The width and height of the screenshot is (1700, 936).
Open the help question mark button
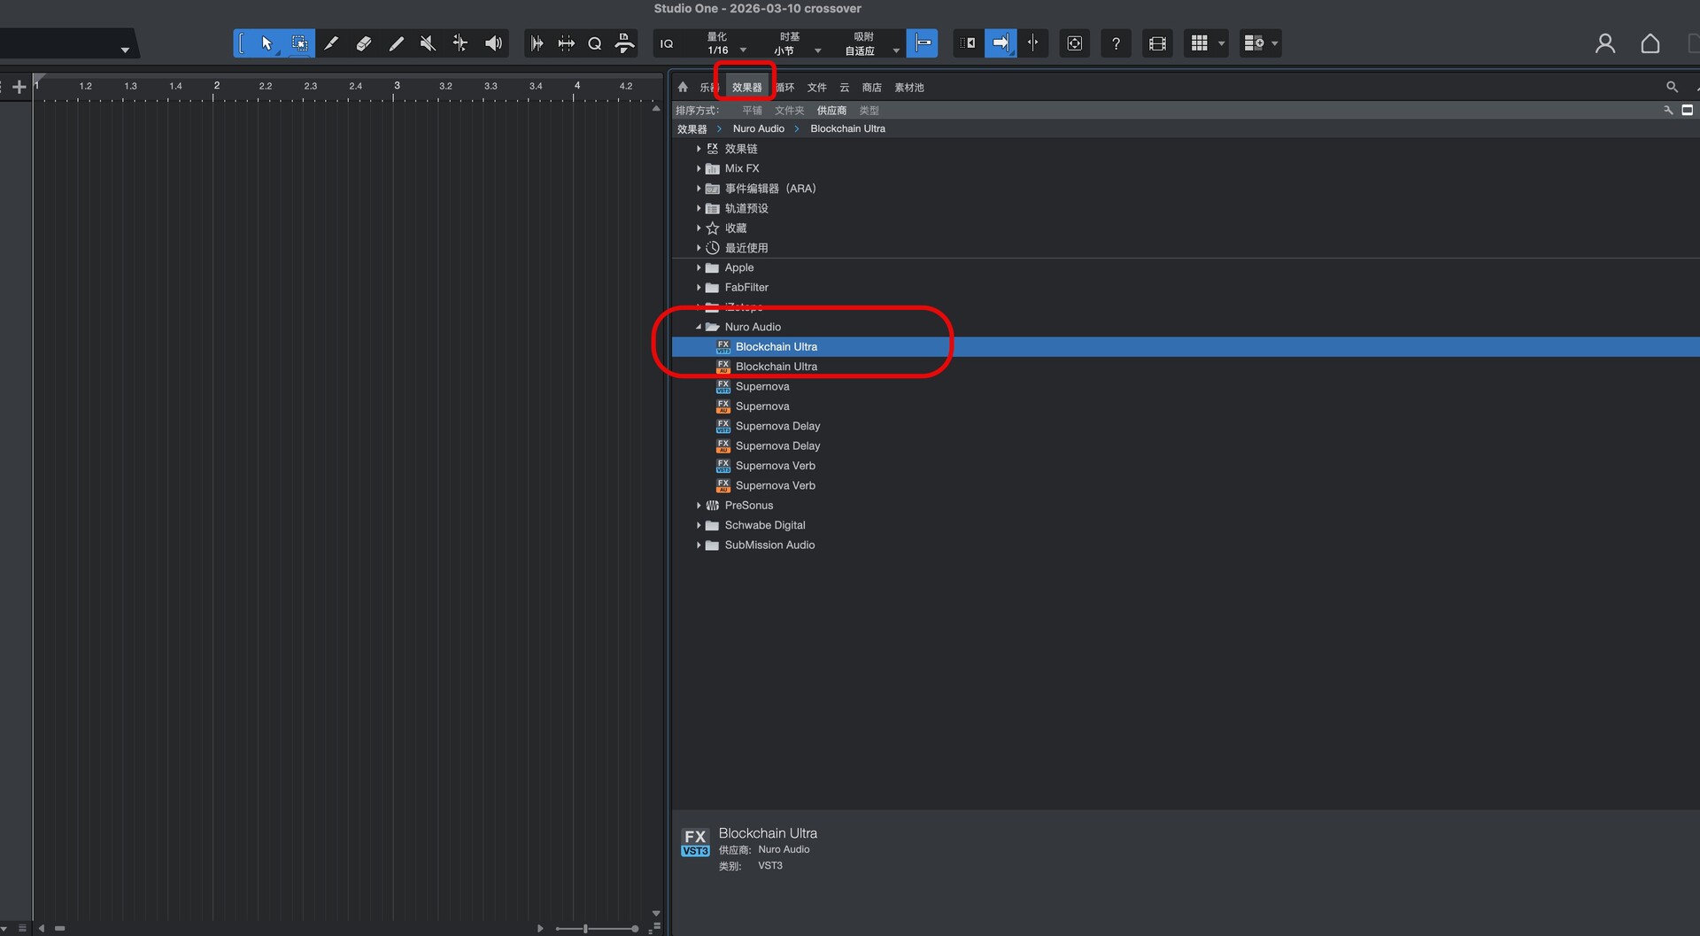click(x=1116, y=43)
